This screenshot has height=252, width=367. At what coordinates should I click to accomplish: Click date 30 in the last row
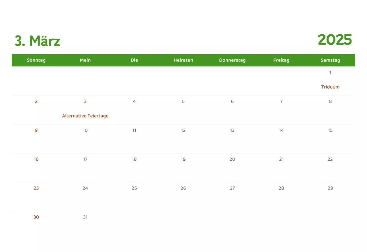click(x=36, y=217)
